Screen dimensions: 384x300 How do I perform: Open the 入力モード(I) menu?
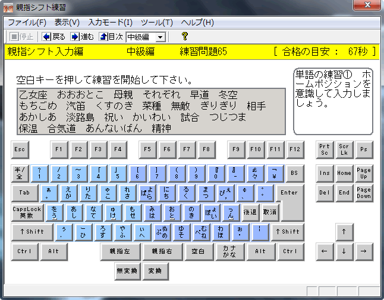[110, 23]
